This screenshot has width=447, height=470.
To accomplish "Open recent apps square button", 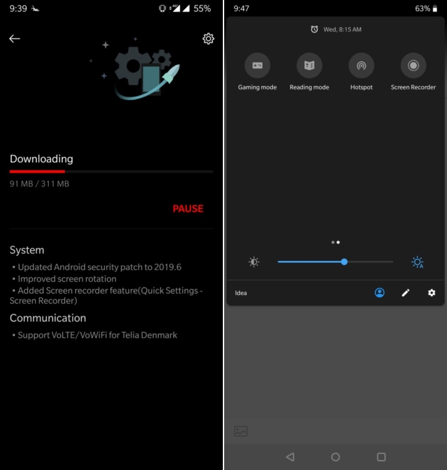I will pos(381,457).
